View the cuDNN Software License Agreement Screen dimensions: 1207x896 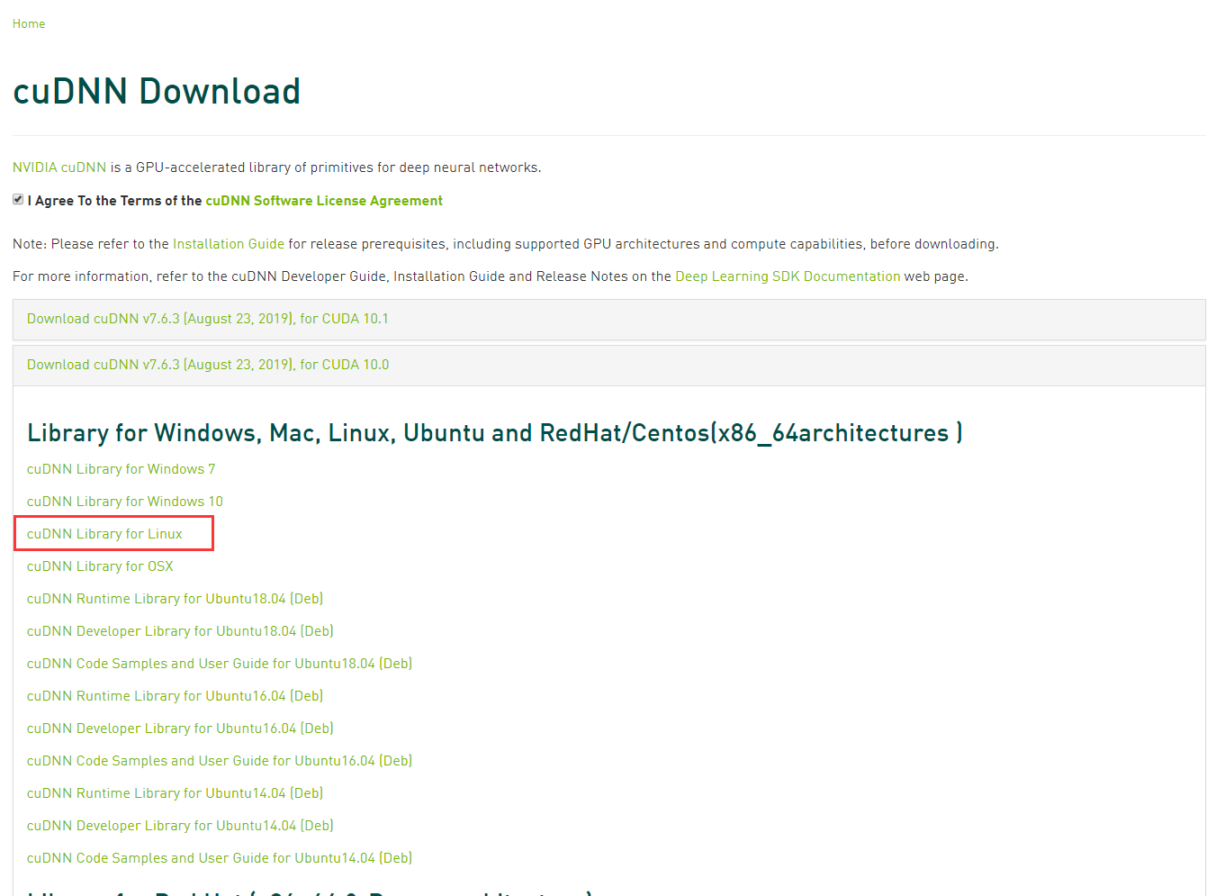323,200
